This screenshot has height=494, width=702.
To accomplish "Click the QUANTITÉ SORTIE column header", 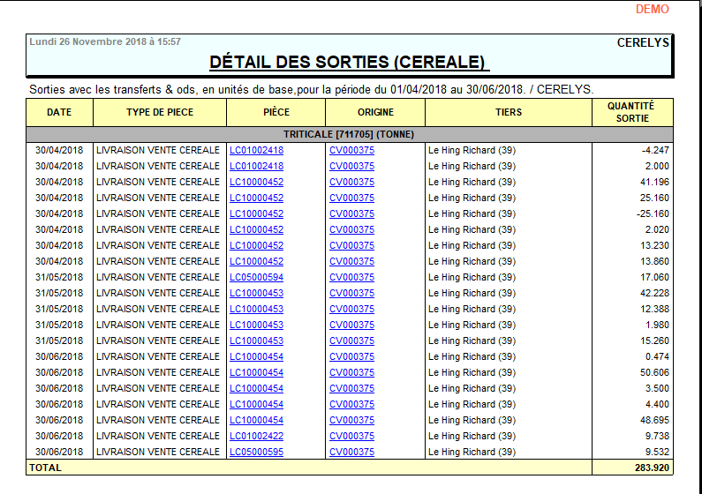I will (x=631, y=112).
